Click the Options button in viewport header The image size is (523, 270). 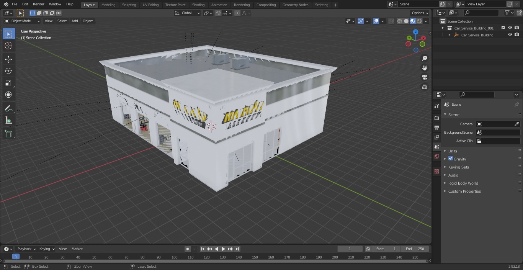[420, 13]
